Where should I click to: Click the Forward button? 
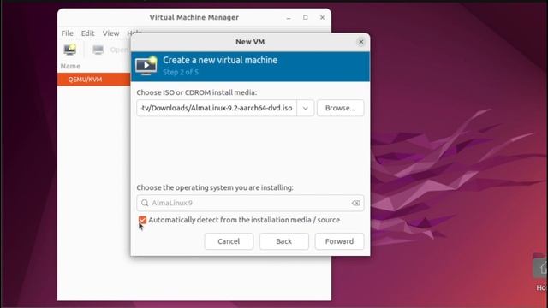tap(339, 241)
